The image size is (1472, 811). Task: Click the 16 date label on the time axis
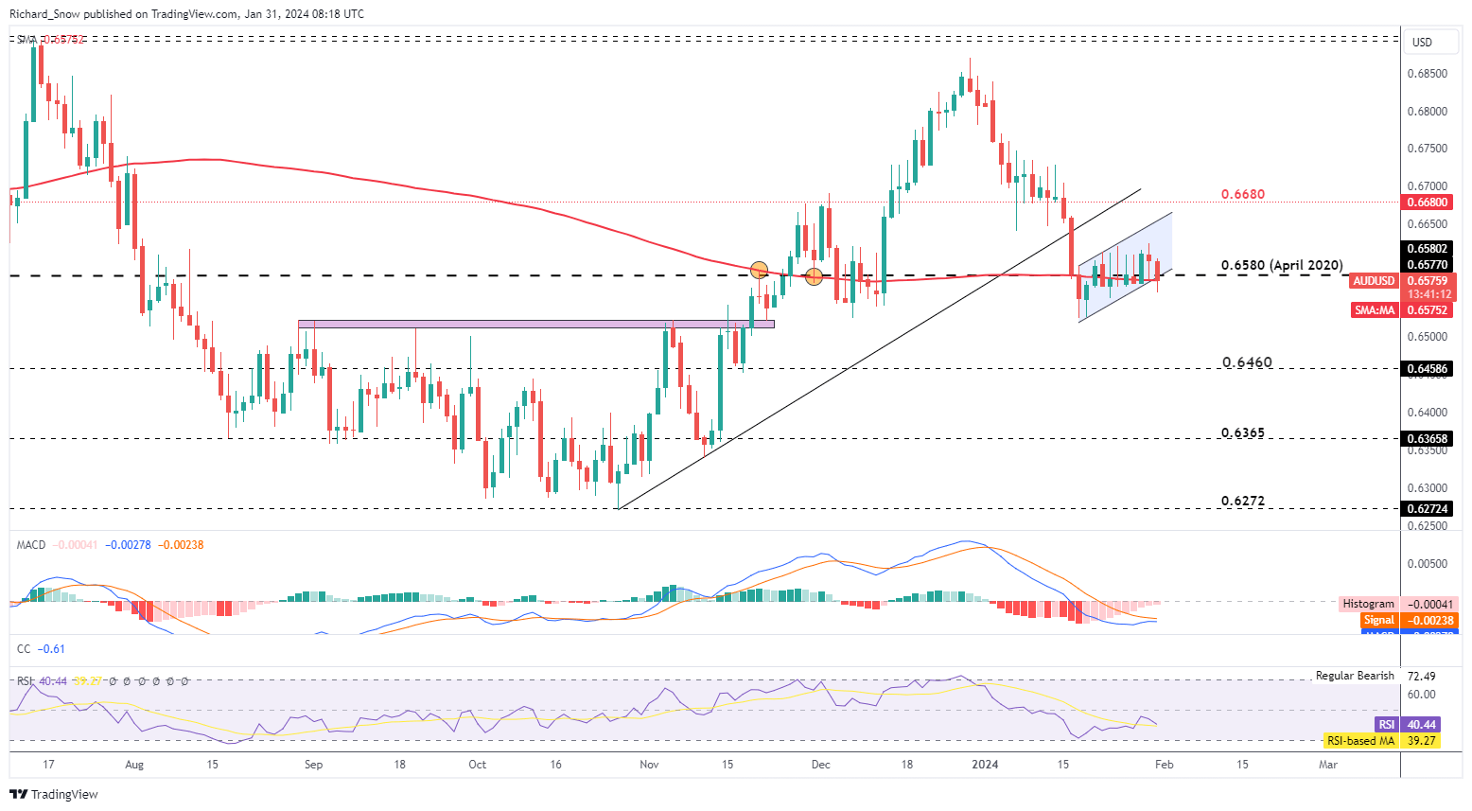pos(555,765)
